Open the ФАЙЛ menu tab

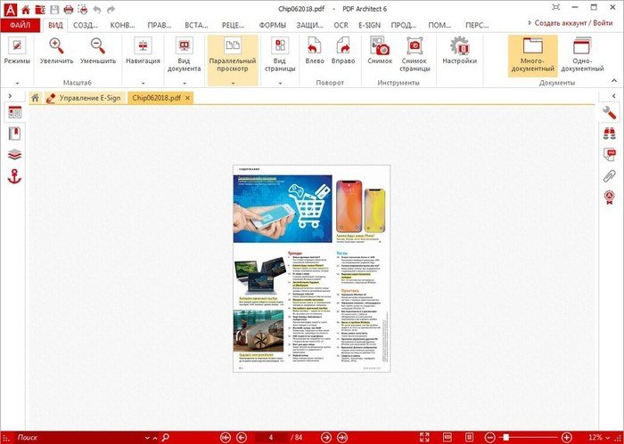tap(21, 25)
